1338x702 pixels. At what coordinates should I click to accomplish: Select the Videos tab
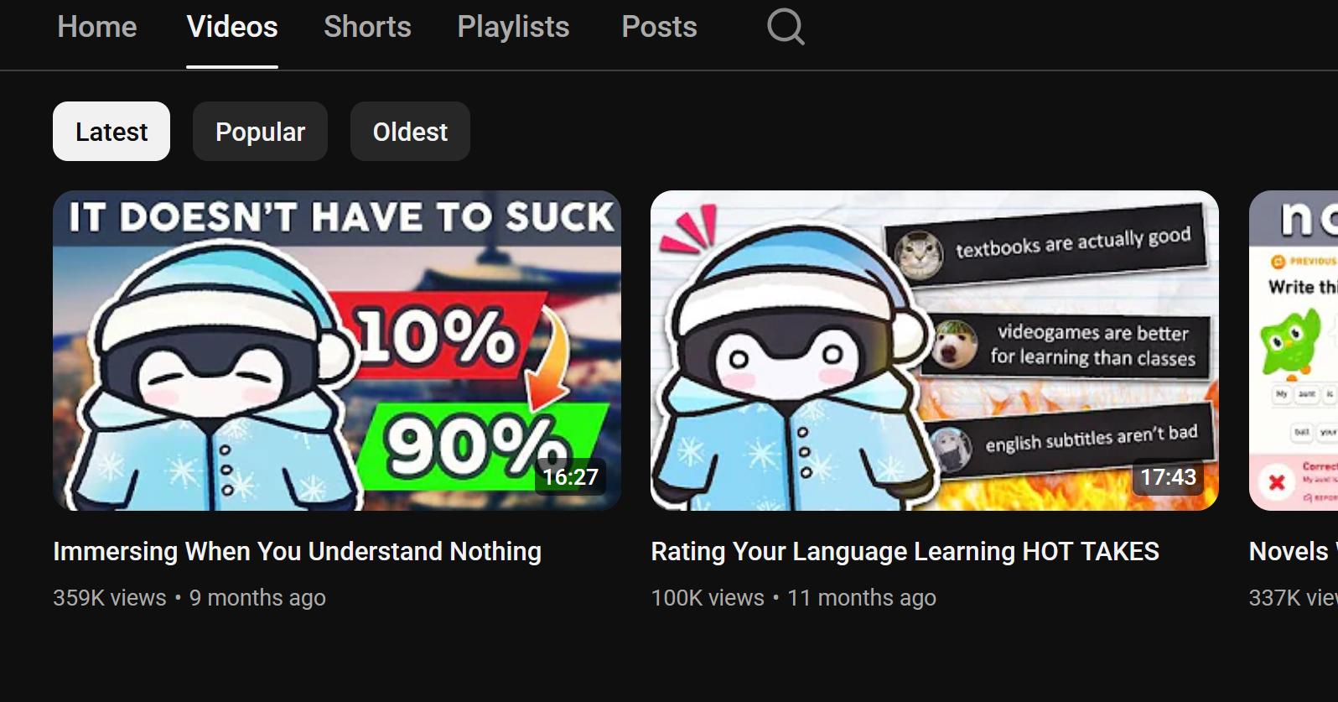(232, 27)
